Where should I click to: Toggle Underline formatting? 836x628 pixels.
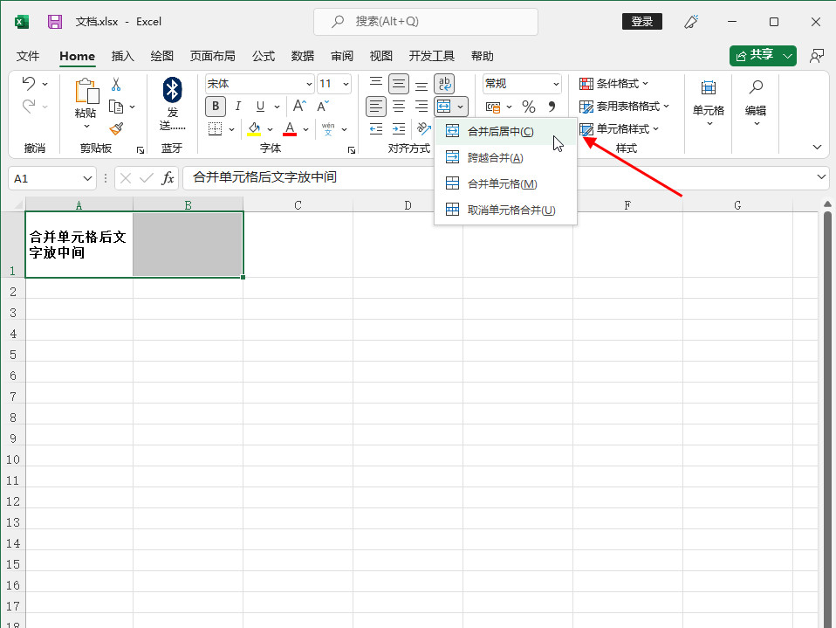260,107
